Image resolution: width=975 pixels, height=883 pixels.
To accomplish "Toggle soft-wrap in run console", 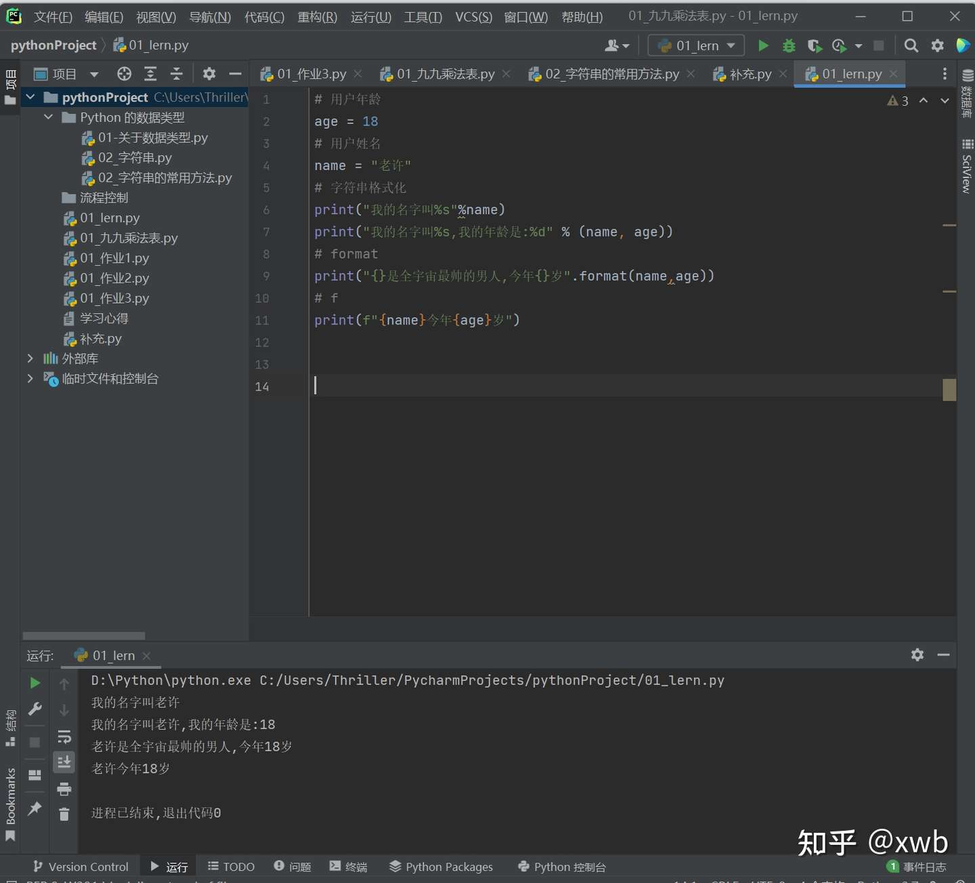I will [x=64, y=737].
